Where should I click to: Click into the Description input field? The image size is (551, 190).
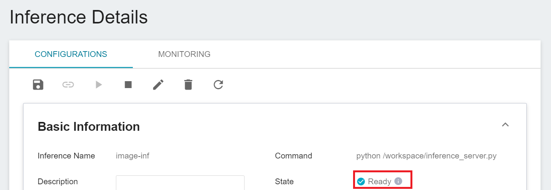(180, 183)
